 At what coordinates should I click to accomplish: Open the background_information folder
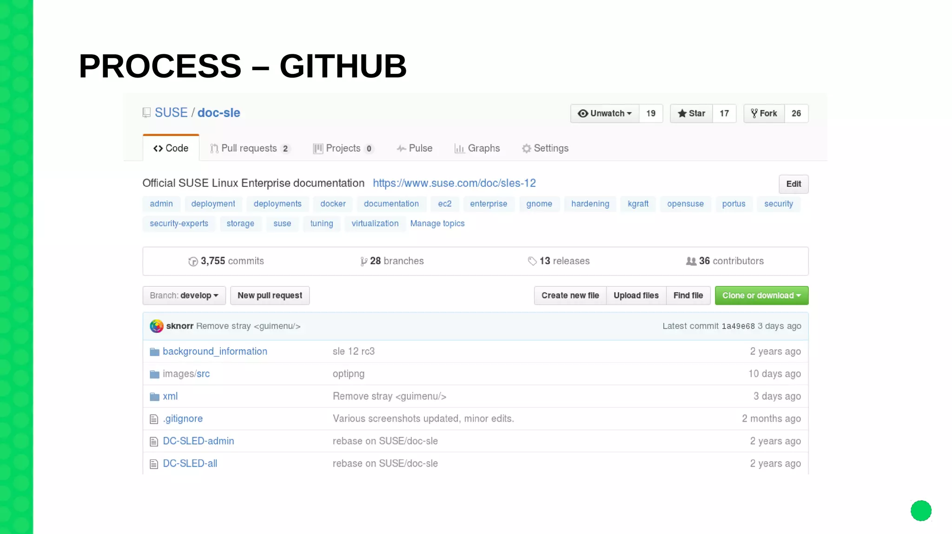[215, 352]
